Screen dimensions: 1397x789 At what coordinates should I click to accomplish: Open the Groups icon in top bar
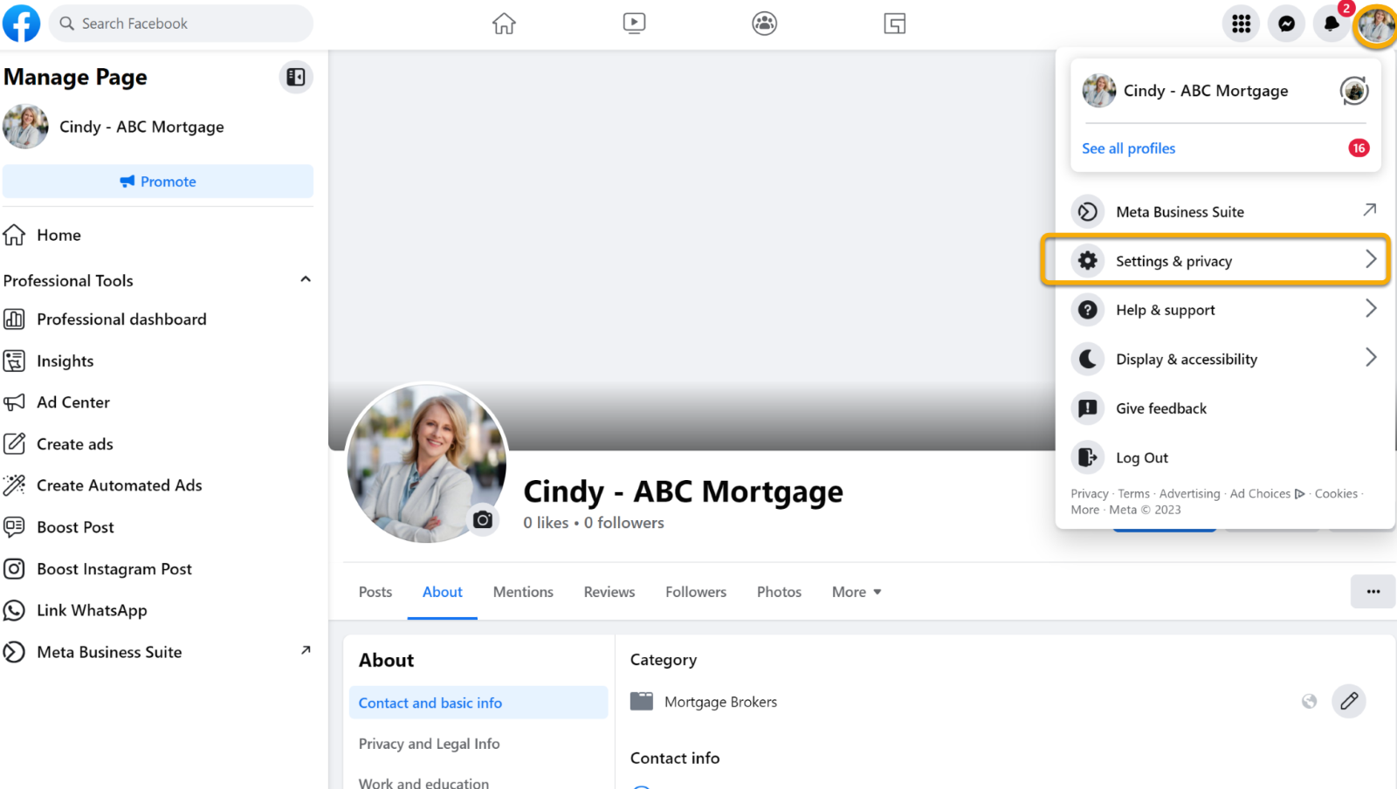[x=764, y=24]
